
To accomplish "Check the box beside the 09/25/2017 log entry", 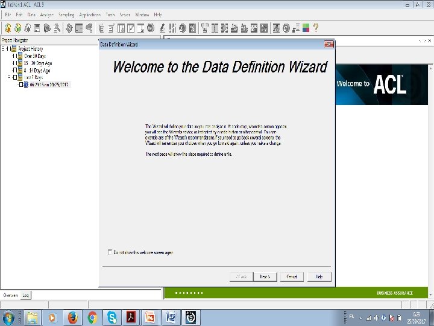I will (x=21, y=85).
